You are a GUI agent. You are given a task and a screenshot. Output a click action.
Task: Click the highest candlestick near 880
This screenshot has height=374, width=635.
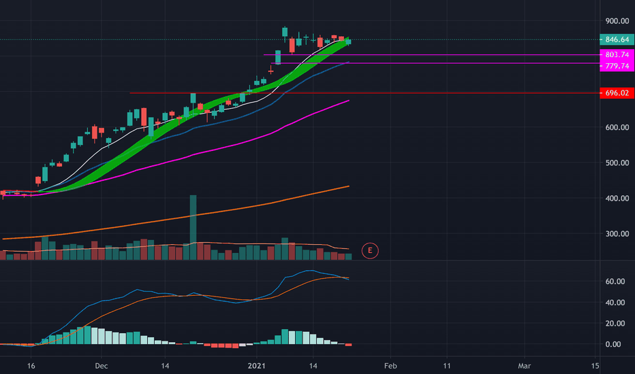tap(285, 33)
